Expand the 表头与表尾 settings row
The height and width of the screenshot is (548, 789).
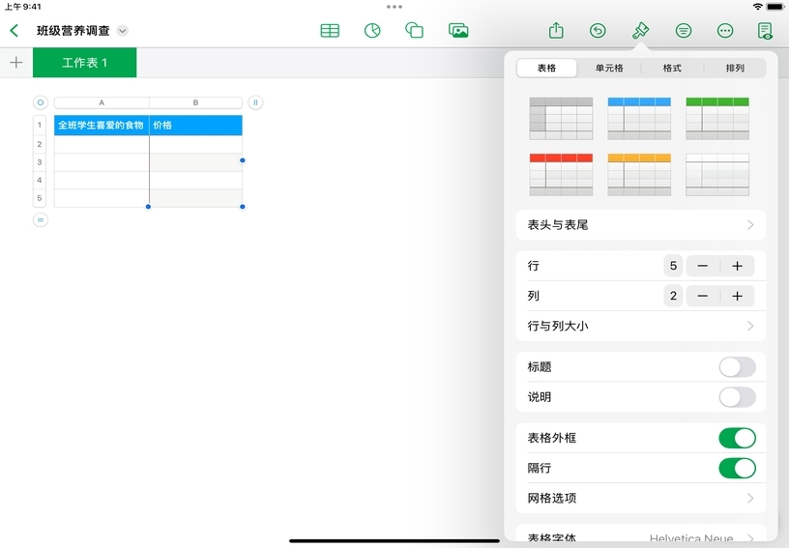640,225
